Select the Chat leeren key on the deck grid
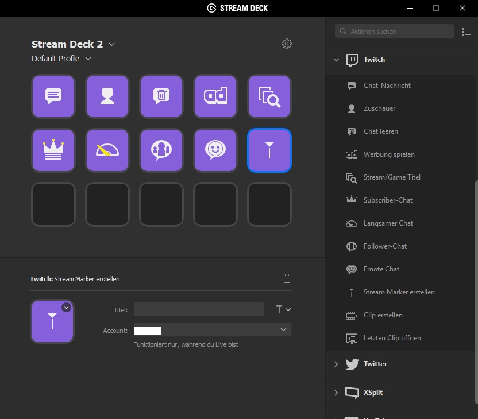The width and height of the screenshot is (478, 419). coord(161,96)
